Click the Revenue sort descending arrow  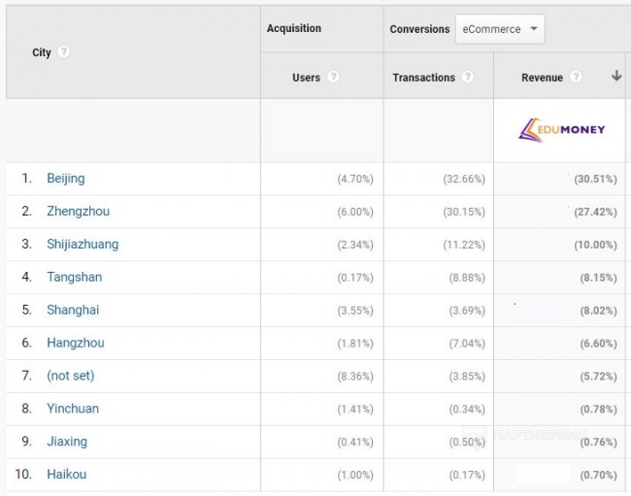coord(615,77)
